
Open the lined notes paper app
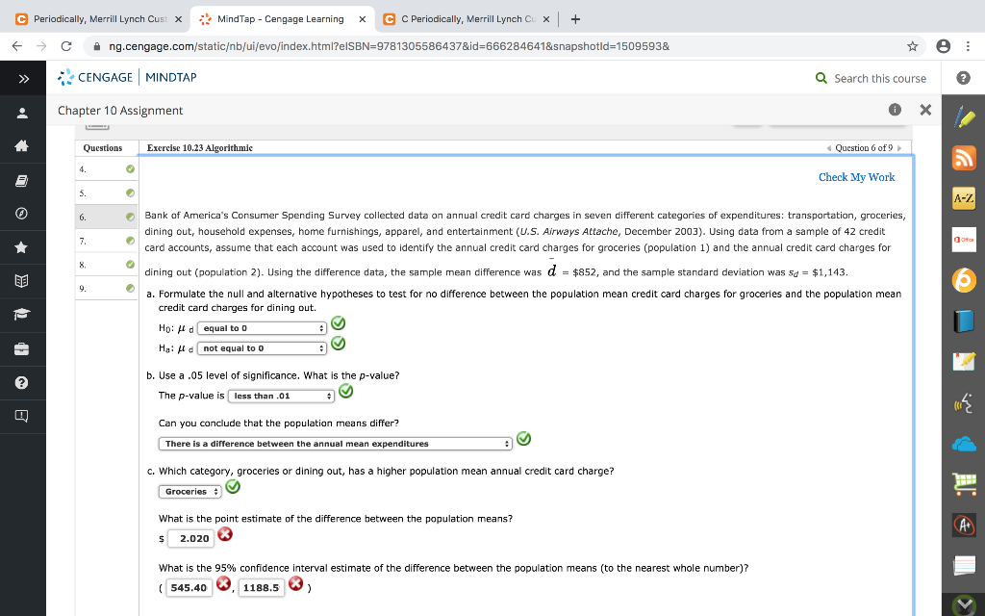964,566
